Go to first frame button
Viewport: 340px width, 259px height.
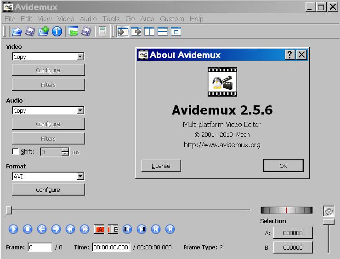click(156, 229)
